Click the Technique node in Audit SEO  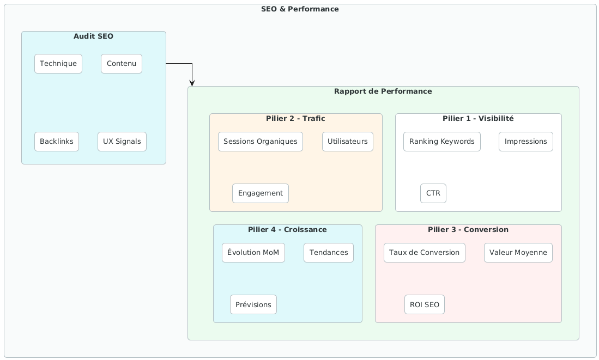[x=58, y=64]
